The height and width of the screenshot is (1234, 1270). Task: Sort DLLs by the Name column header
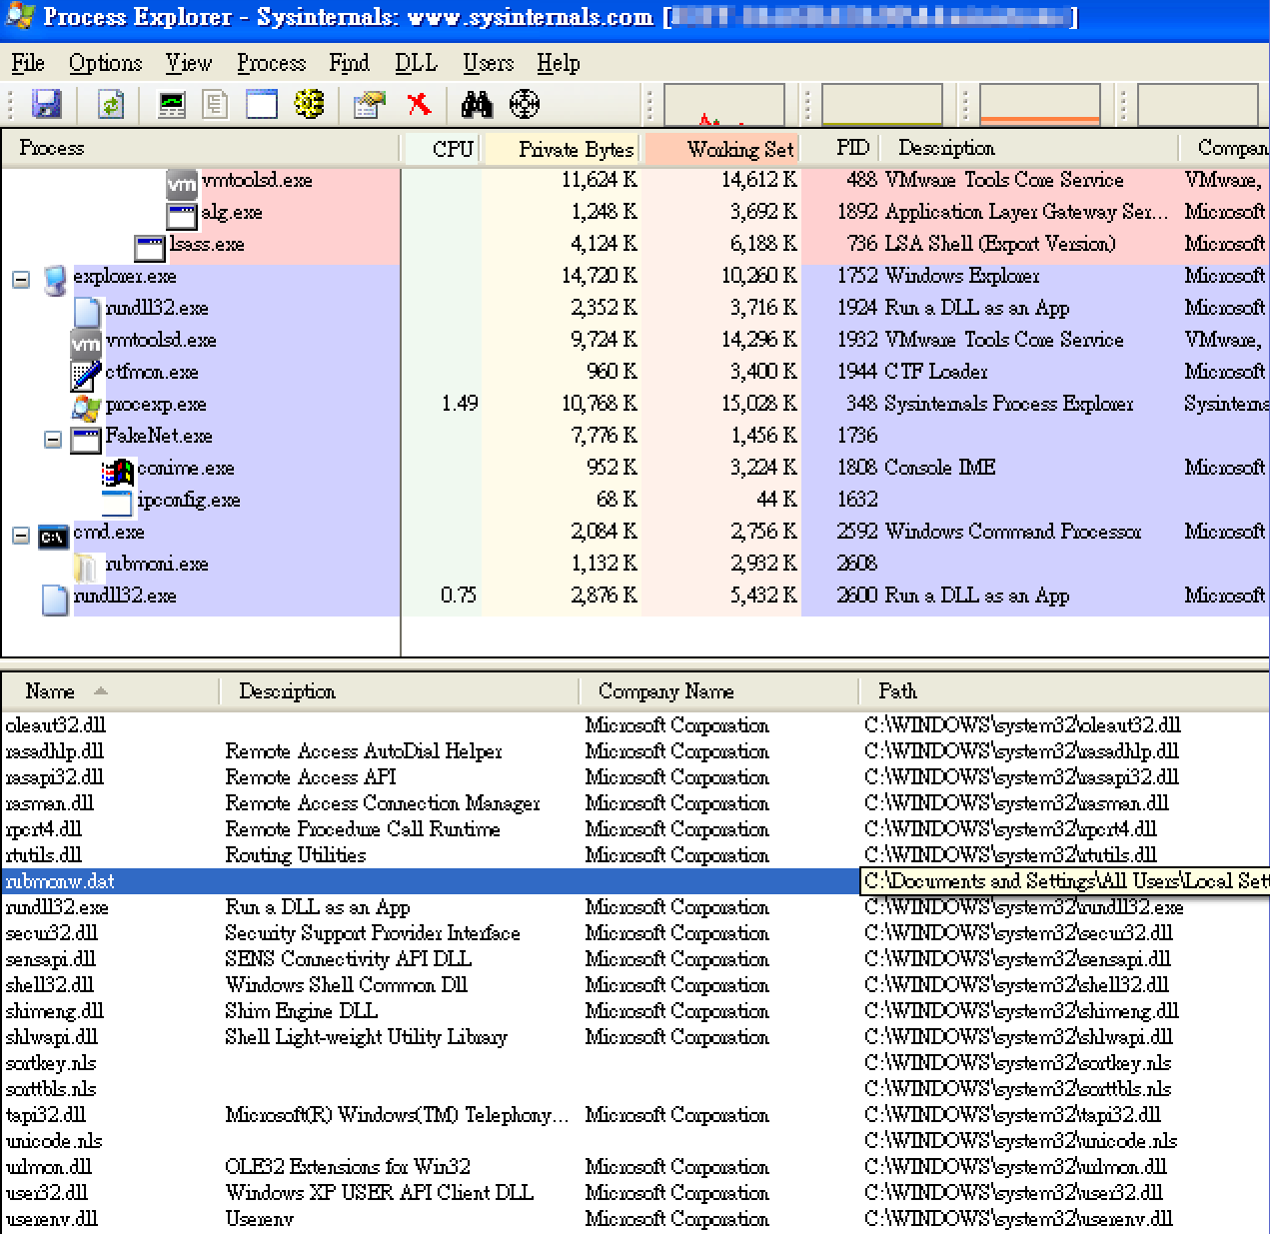click(52, 691)
